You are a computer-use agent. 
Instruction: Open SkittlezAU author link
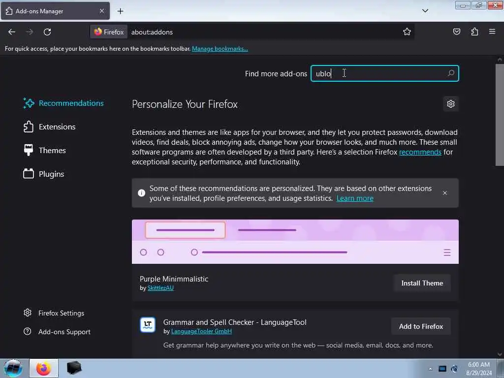[160, 288]
